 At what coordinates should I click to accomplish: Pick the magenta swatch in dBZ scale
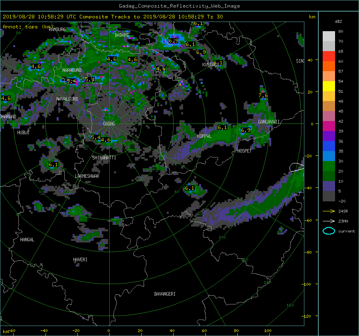(x=329, y=126)
